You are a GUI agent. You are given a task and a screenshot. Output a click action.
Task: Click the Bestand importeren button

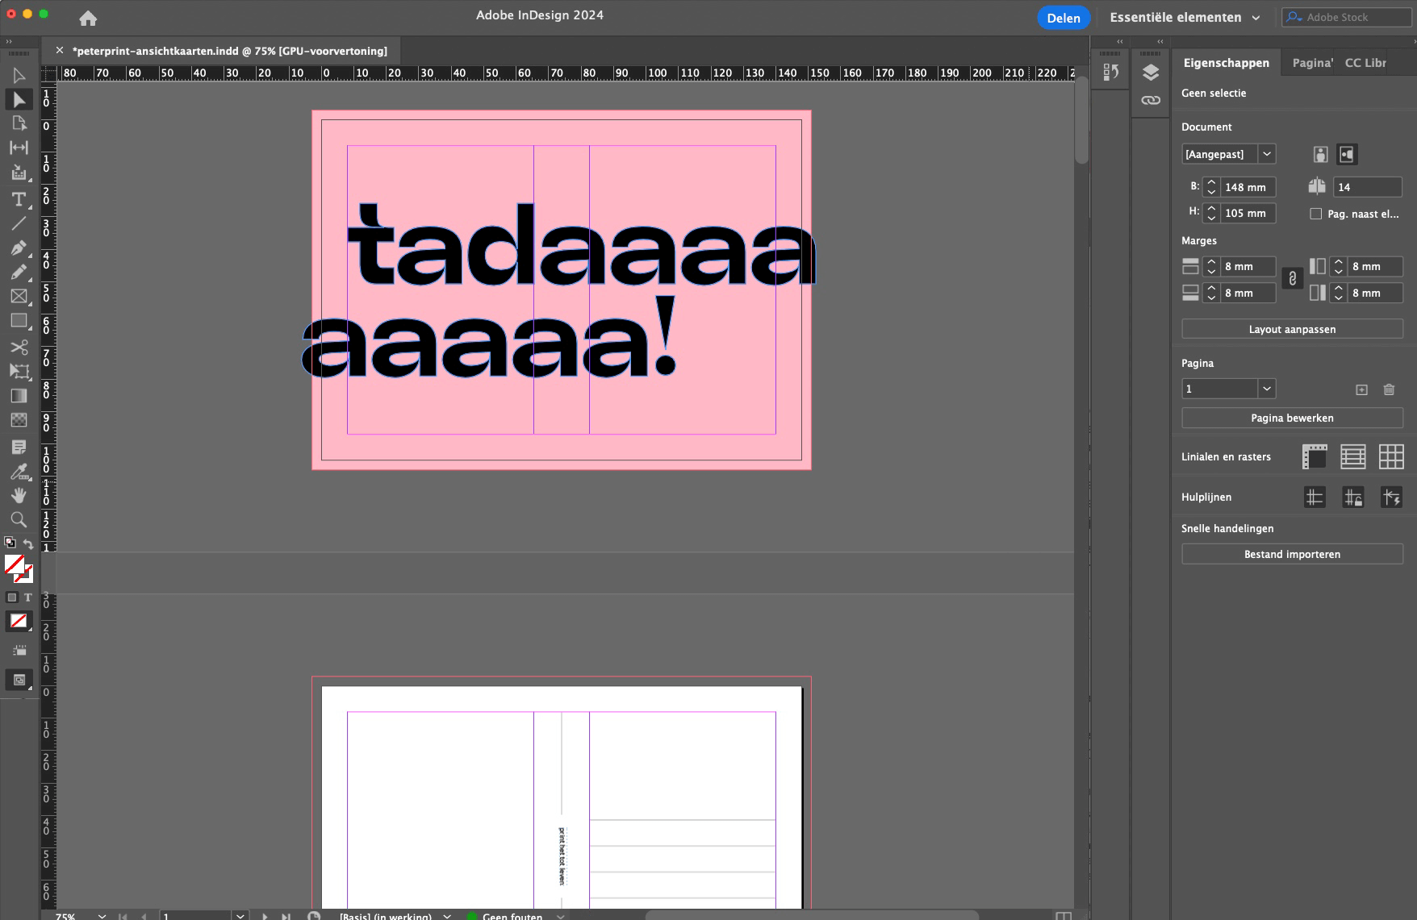coord(1290,554)
